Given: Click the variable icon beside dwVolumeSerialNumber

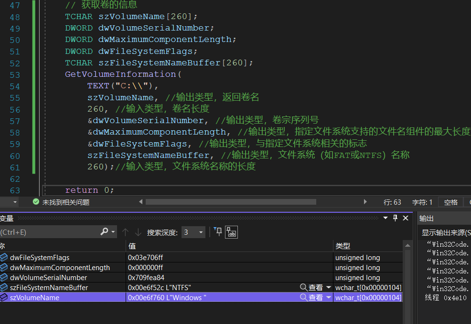Looking at the screenshot, I should (4, 277).
